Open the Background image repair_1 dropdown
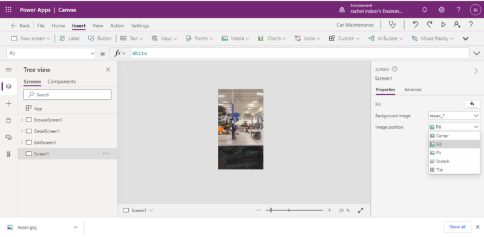Viewport: 484px width, 237px height. [454, 115]
